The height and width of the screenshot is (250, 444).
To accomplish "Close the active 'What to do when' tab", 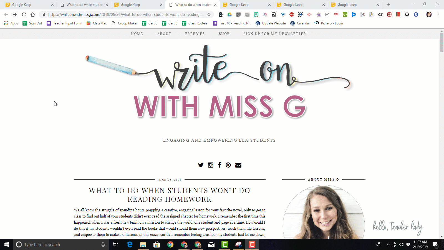I will (x=215, y=5).
